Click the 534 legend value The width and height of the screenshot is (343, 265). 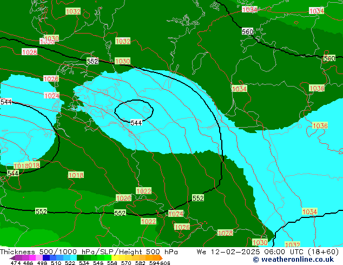[84, 263]
